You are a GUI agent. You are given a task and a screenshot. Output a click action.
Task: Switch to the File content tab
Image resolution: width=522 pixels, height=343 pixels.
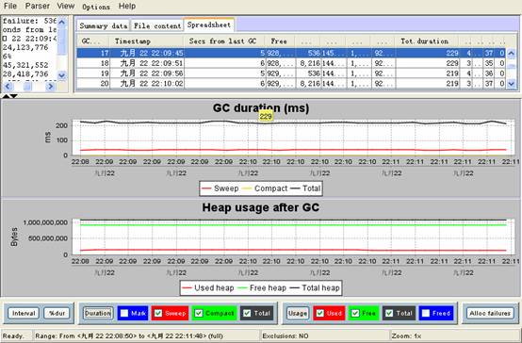coord(157,25)
